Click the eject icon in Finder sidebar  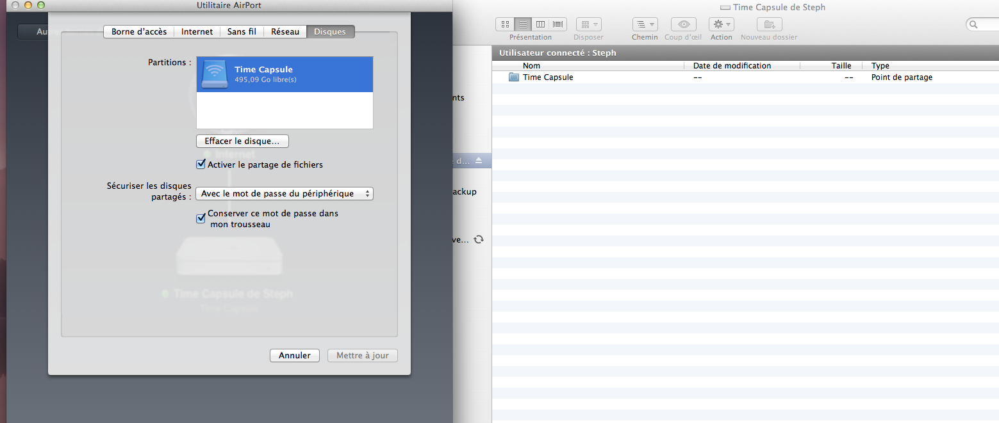(478, 160)
